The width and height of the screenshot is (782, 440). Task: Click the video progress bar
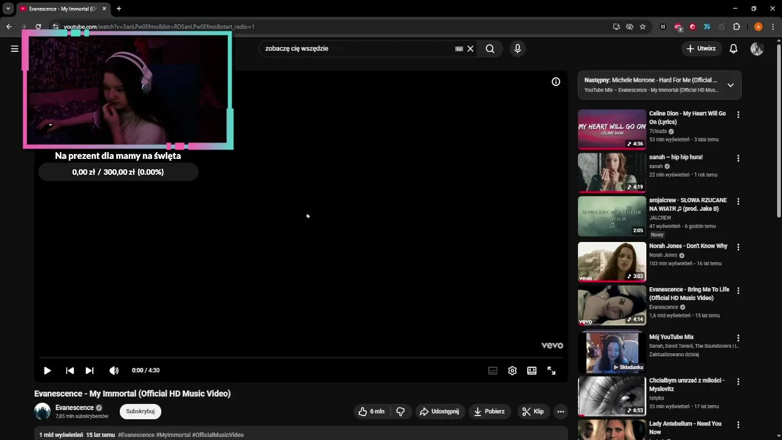tap(301, 357)
